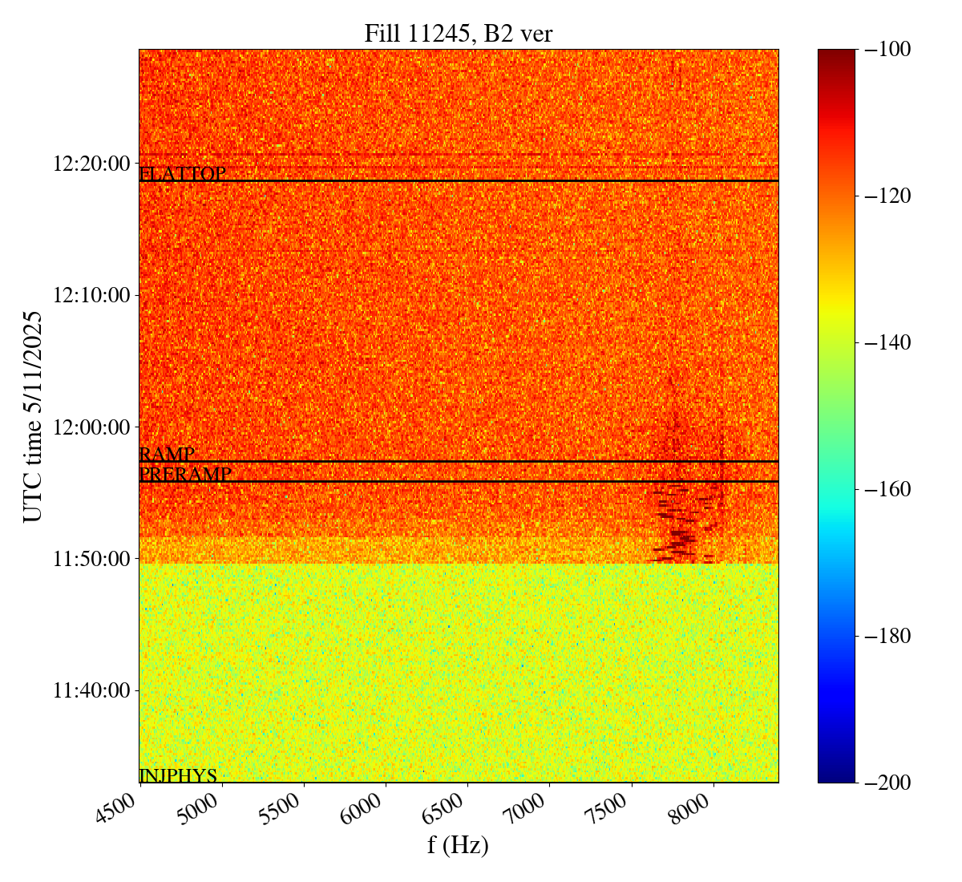Pick the 11:50:00 y-axis tick label
The image size is (962, 882).
point(91,558)
